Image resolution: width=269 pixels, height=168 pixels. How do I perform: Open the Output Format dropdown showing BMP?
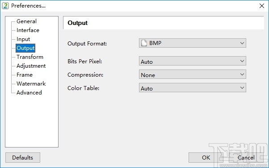point(192,43)
